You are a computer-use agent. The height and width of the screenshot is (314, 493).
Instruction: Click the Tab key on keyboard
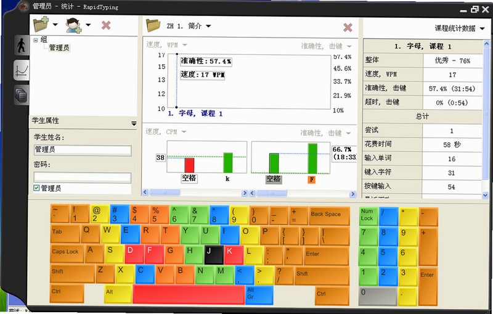coord(65,234)
